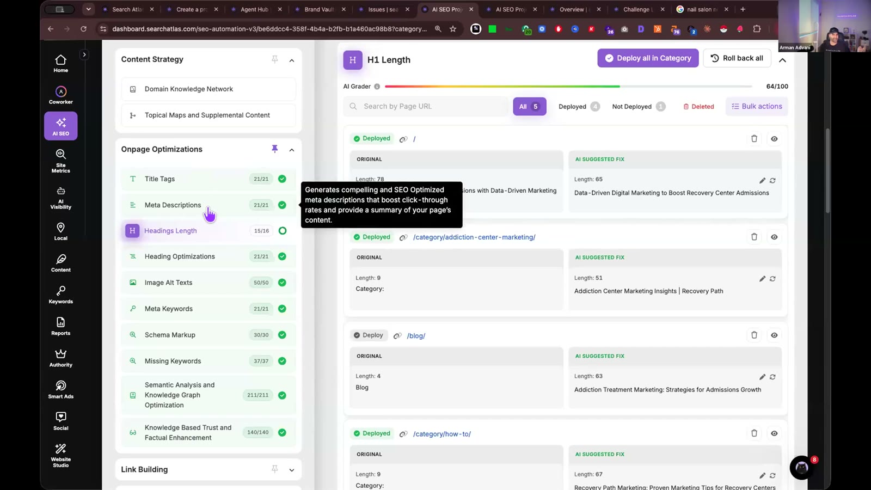Open the Local sidebar icon
The width and height of the screenshot is (871, 490).
(x=60, y=231)
